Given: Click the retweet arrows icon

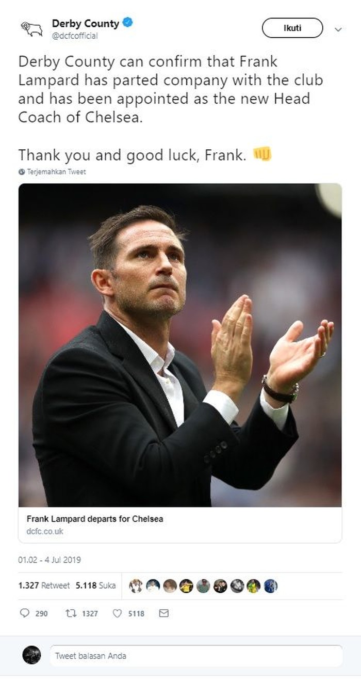Looking at the screenshot, I should tap(71, 613).
